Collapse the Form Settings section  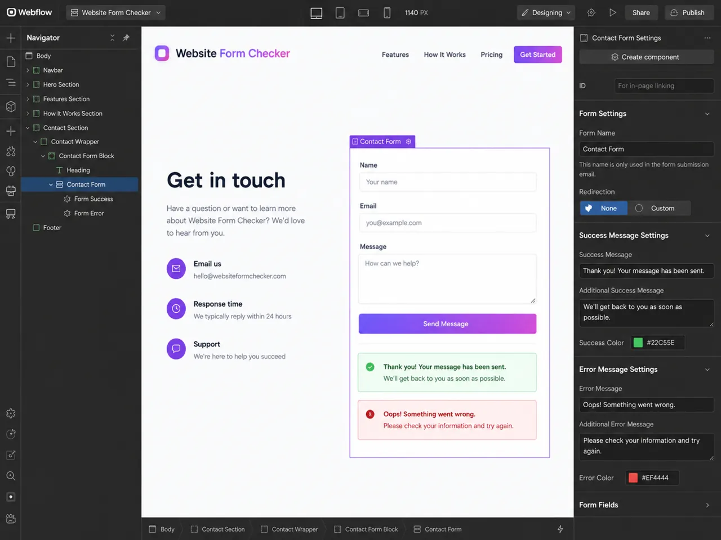(707, 114)
